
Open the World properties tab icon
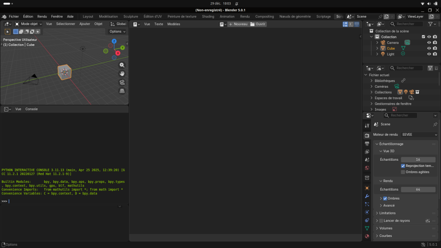click(367, 168)
